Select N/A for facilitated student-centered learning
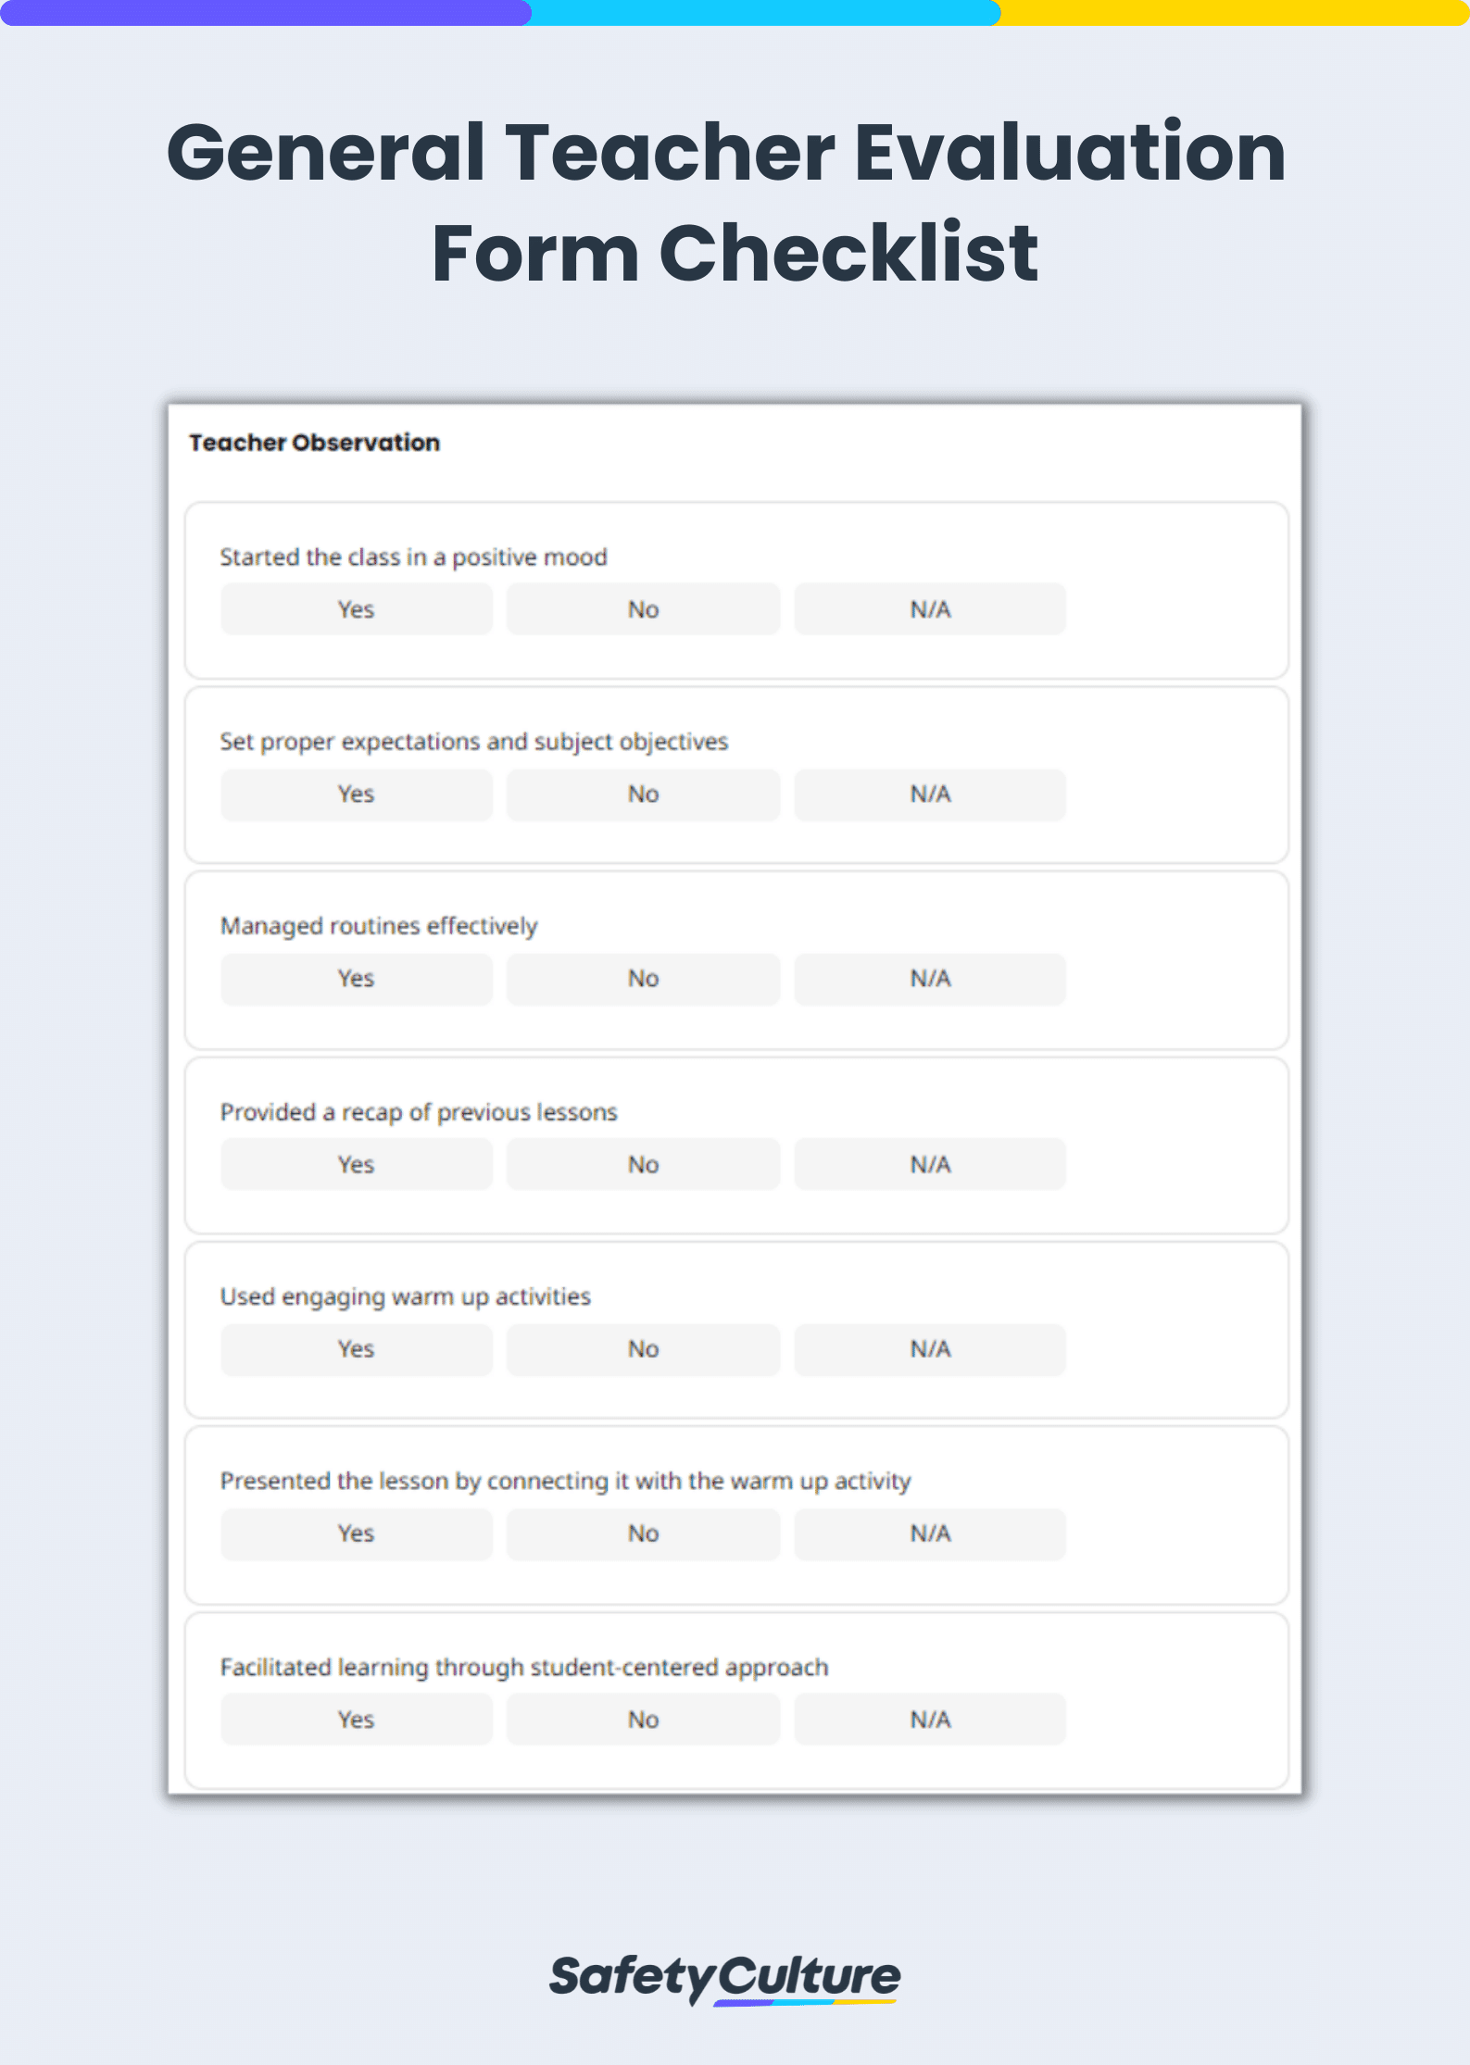 tap(930, 1720)
